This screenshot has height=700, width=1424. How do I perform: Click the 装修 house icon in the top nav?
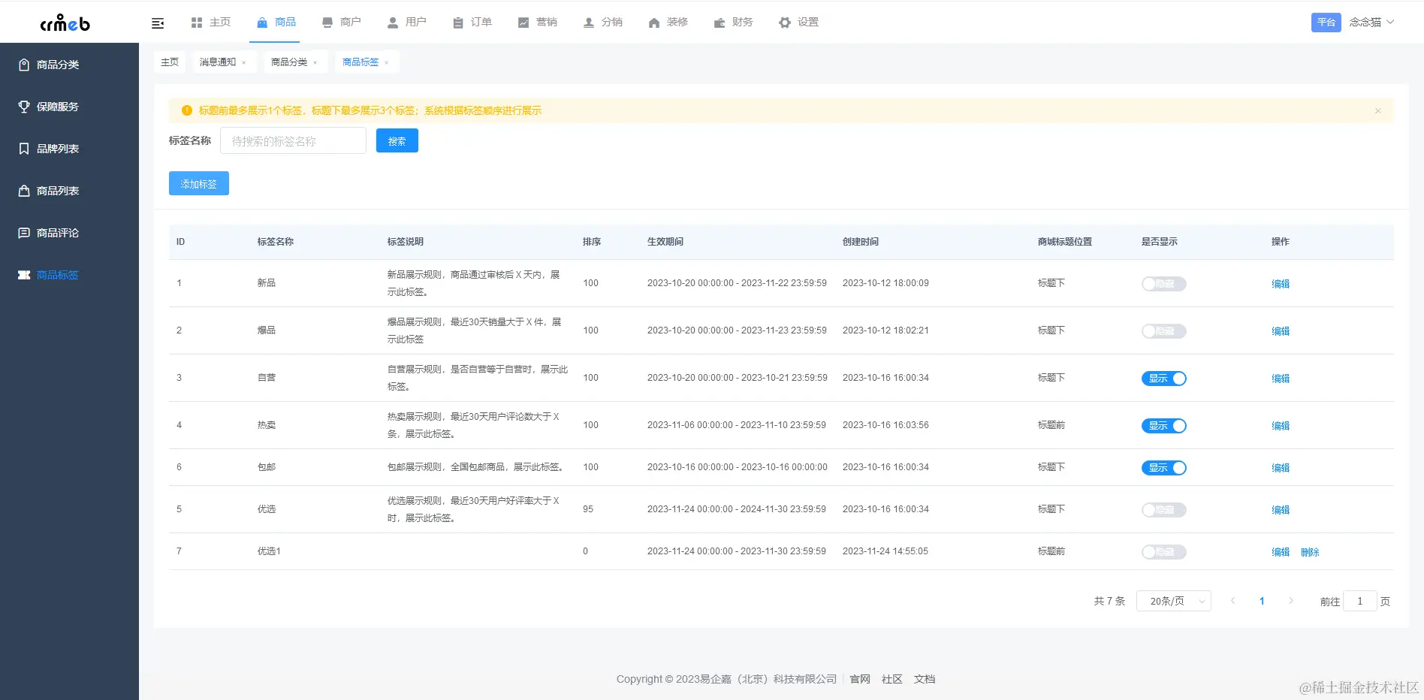click(654, 23)
